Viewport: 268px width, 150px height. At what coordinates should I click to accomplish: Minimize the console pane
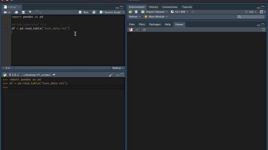click(118, 75)
